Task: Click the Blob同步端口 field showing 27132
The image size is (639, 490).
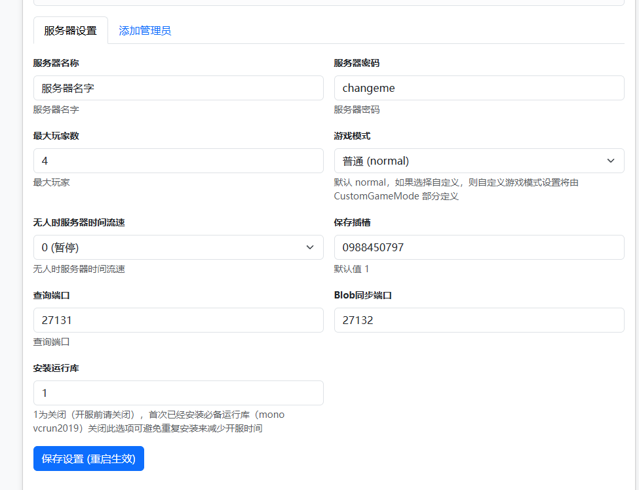Action: 478,320
